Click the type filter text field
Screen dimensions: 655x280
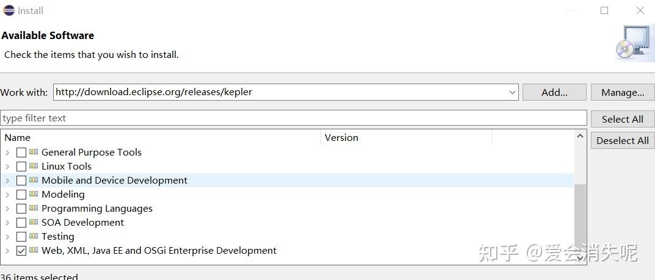(x=294, y=118)
